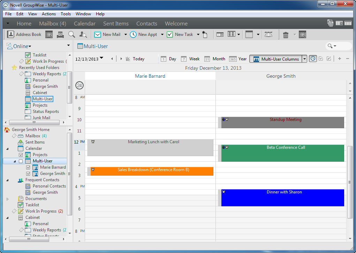Toggle the appointments clock filter icon
356x253 pixels.
tap(313, 59)
